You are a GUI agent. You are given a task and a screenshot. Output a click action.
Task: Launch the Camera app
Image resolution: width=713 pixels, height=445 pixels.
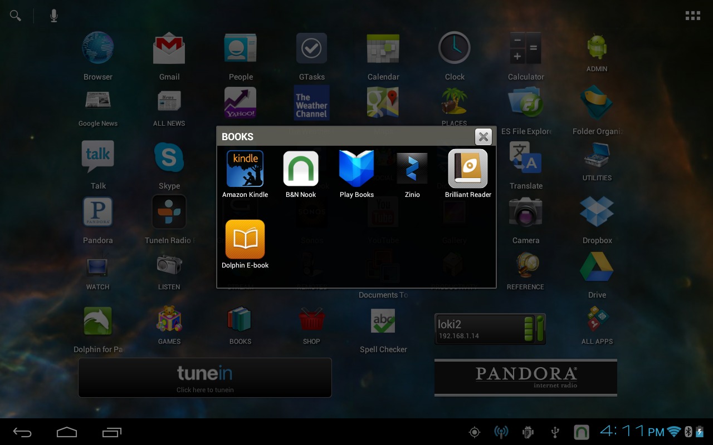click(x=526, y=220)
